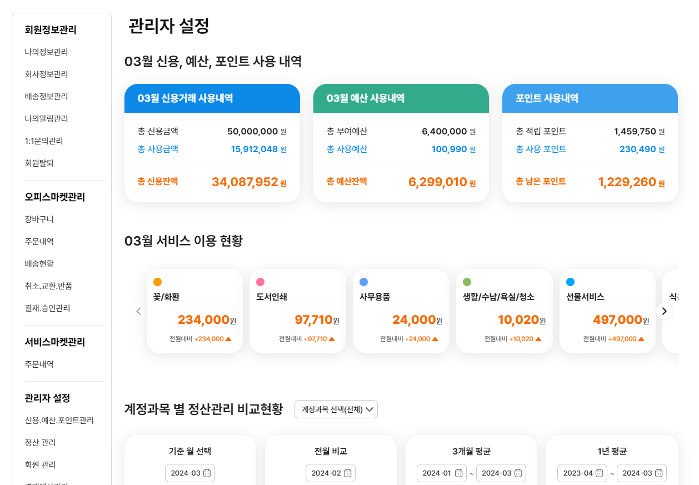Click calendar icon of 2023-04 start date
This screenshot has height=485, width=699.
tap(599, 473)
